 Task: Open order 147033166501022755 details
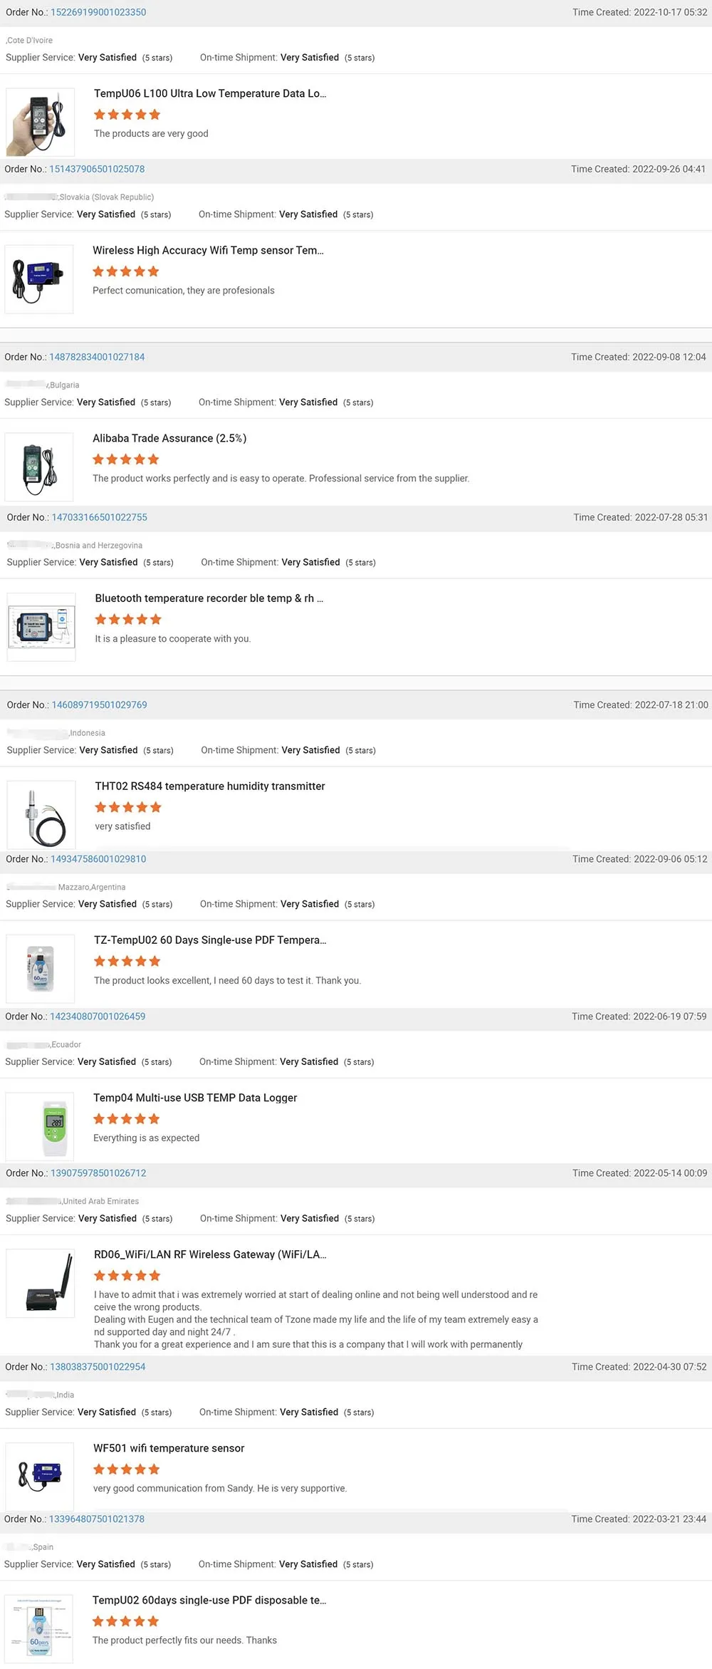point(100,517)
